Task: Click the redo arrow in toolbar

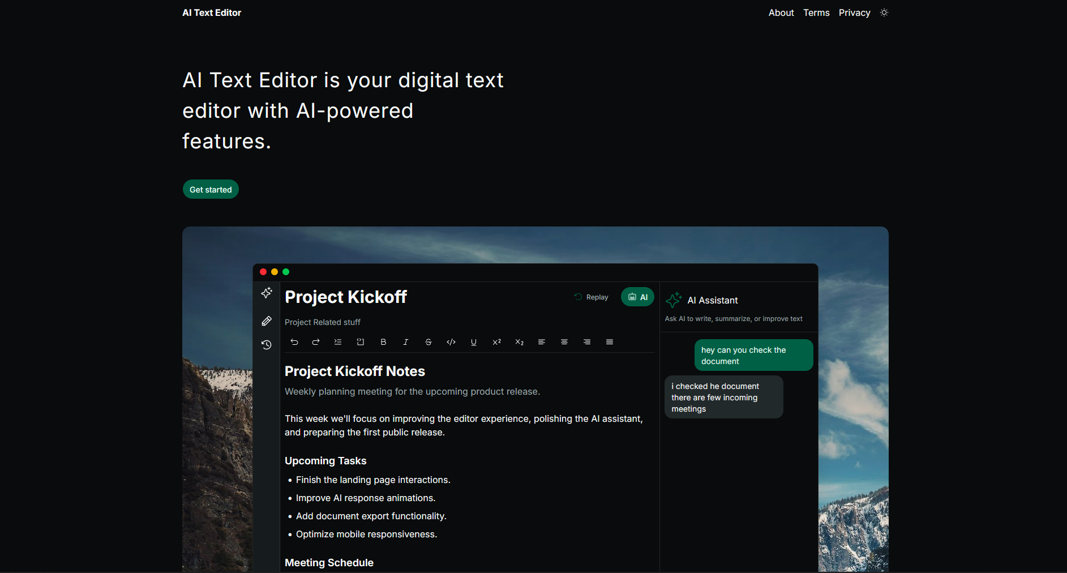Action: (x=316, y=342)
